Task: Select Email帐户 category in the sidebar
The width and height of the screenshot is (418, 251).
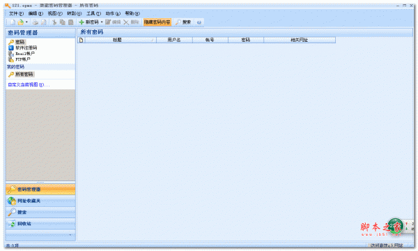Action: click(22, 54)
